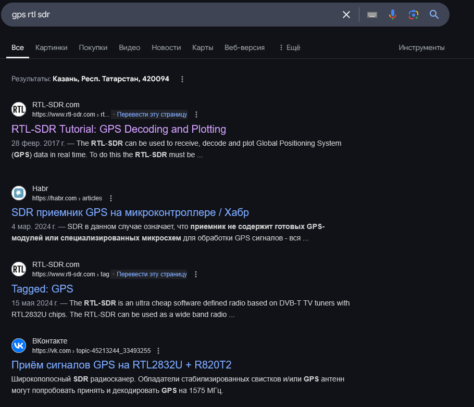Screen dimensions: 474x407
Task: Click the RTL favicon of the Tutorial result
Action: (x=19, y=109)
